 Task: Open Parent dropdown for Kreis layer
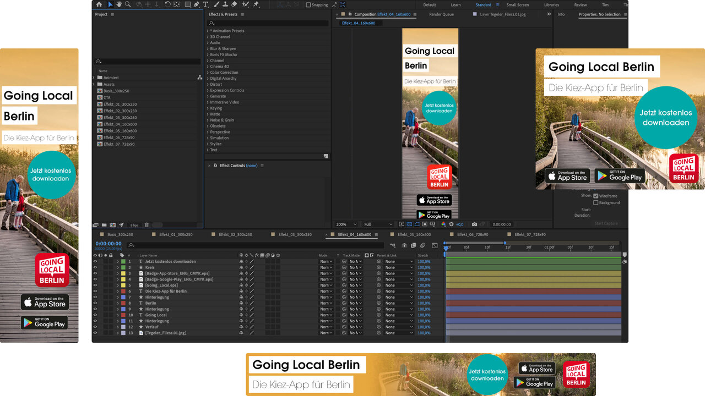point(399,267)
